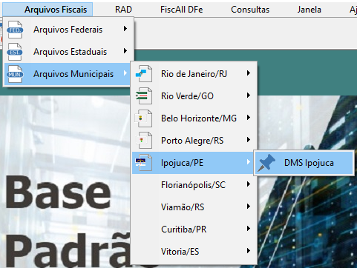Screen dimensions: 357x268
Task: Select Arquivos Estaduais menu entry
Action: pyautogui.click(x=68, y=52)
